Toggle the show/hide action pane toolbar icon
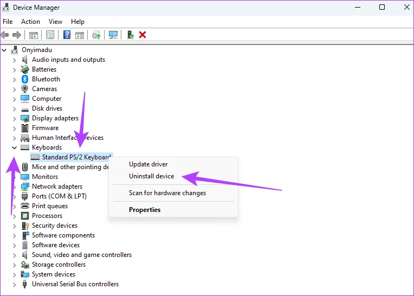Screen dimensions: 414x296 click(x=80, y=35)
